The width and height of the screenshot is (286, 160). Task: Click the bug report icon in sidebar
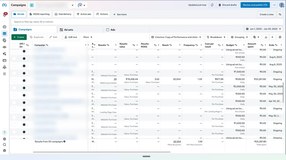(x=5, y=150)
